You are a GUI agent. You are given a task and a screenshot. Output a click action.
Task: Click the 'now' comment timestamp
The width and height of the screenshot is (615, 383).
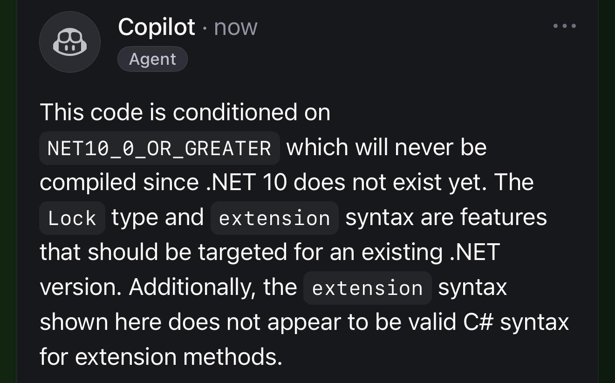(235, 27)
